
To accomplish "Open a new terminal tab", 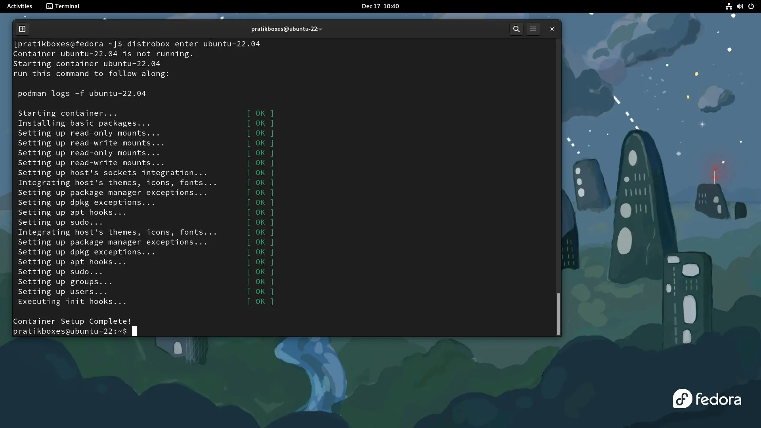I will 22,29.
